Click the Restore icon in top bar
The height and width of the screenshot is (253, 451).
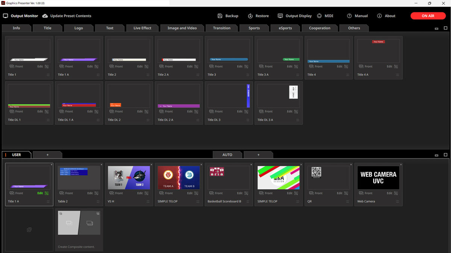250,16
